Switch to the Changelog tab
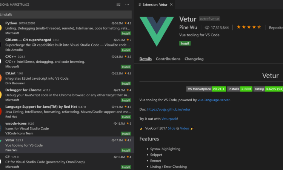Image resolution: width=283 pixels, height=170 pixels. (x=194, y=59)
